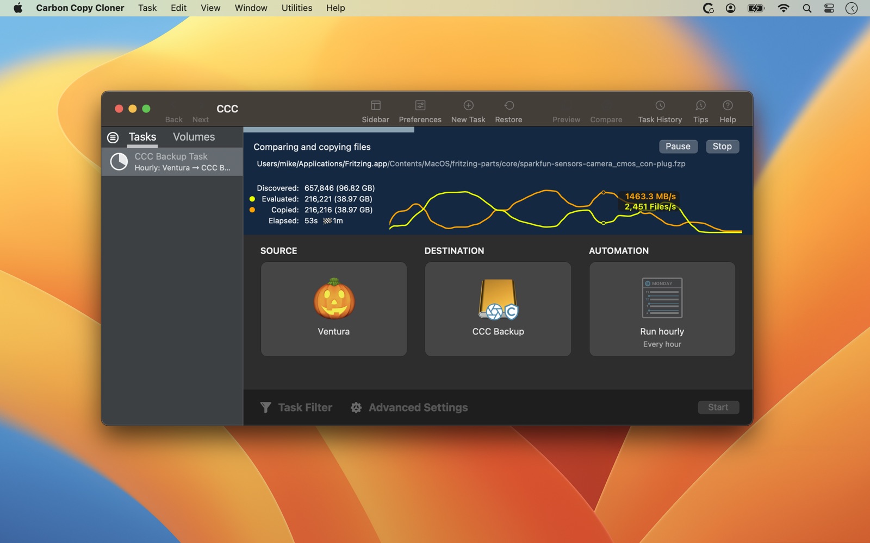Click the DESTINATION heading
Viewport: 870px width, 543px height.
click(x=455, y=251)
